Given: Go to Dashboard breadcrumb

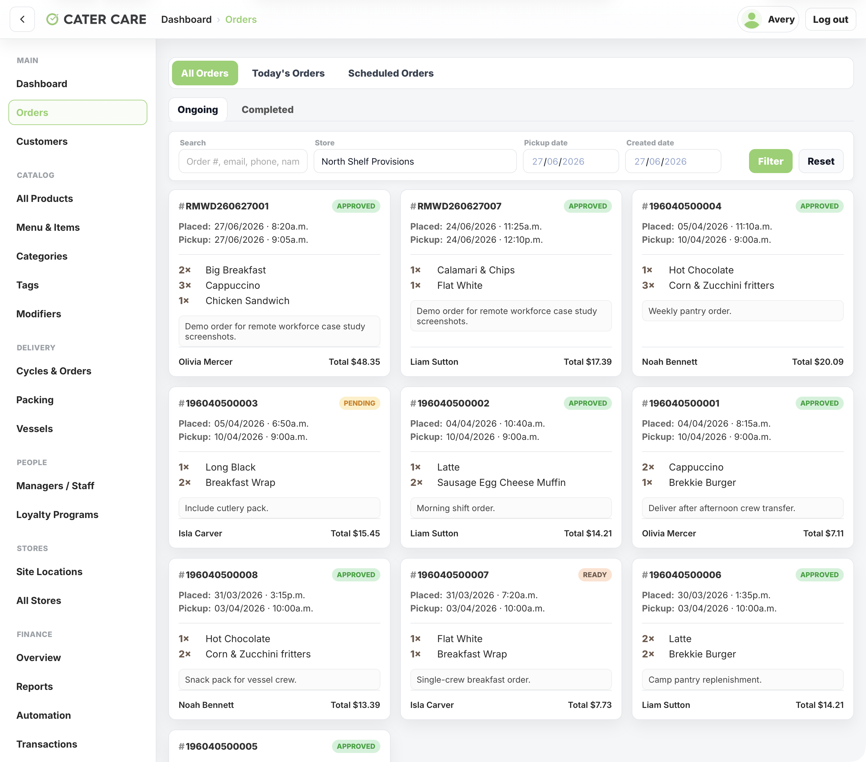Looking at the screenshot, I should pyautogui.click(x=186, y=20).
